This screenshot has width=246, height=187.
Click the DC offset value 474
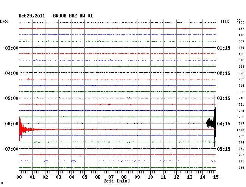241,48
